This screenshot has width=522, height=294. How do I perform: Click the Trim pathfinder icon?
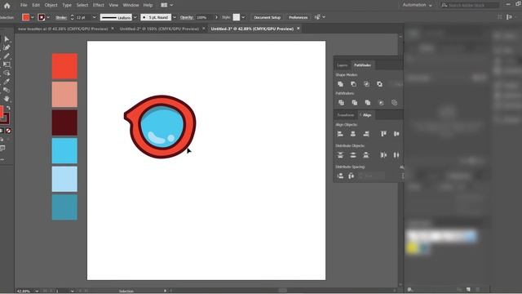(354, 103)
